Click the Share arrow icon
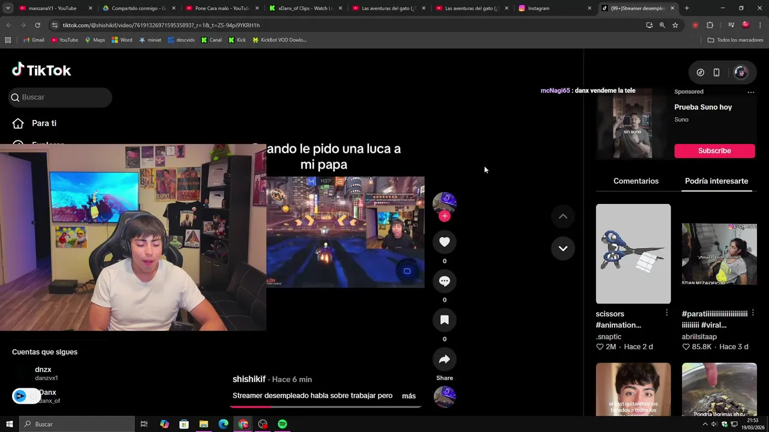This screenshot has height=432, width=769. point(445,359)
